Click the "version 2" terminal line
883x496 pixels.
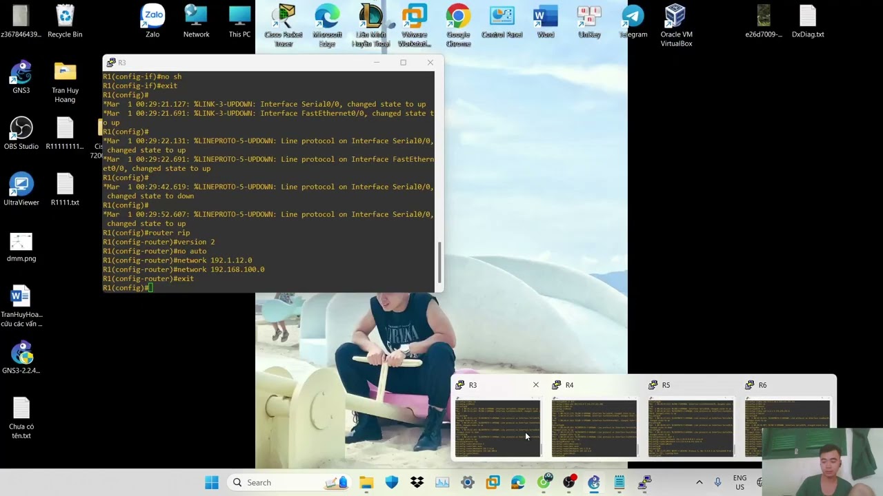click(159, 242)
